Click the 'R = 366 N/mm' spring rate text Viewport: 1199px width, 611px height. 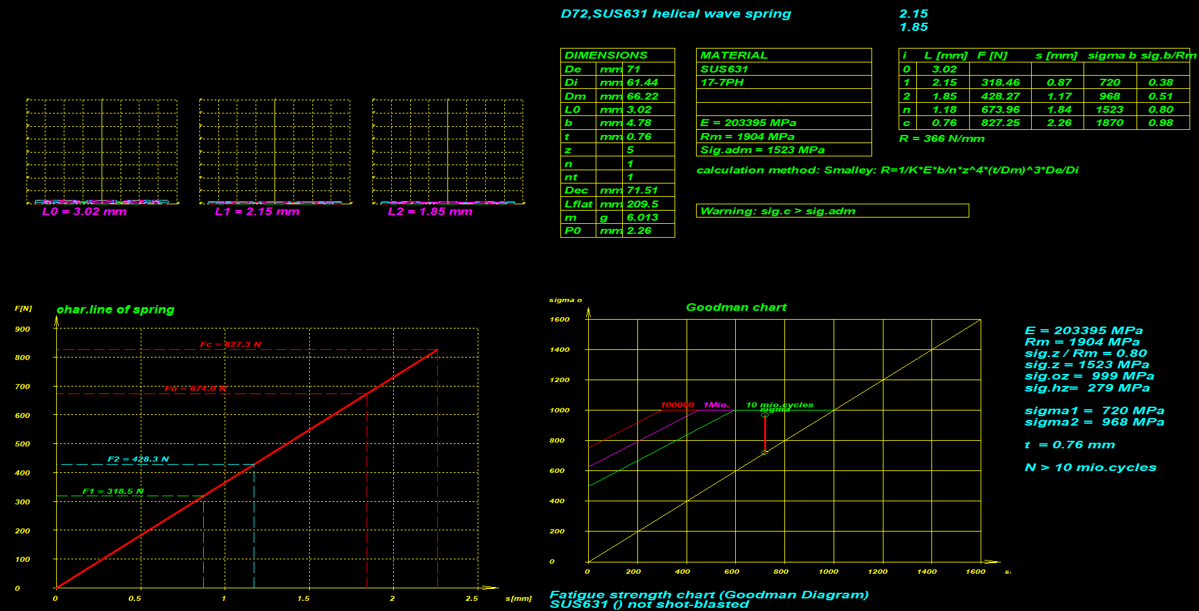[942, 139]
